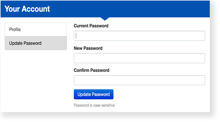Click the "Confirm Password" label text
Viewport: 220px width, 122px height.
tap(91, 70)
